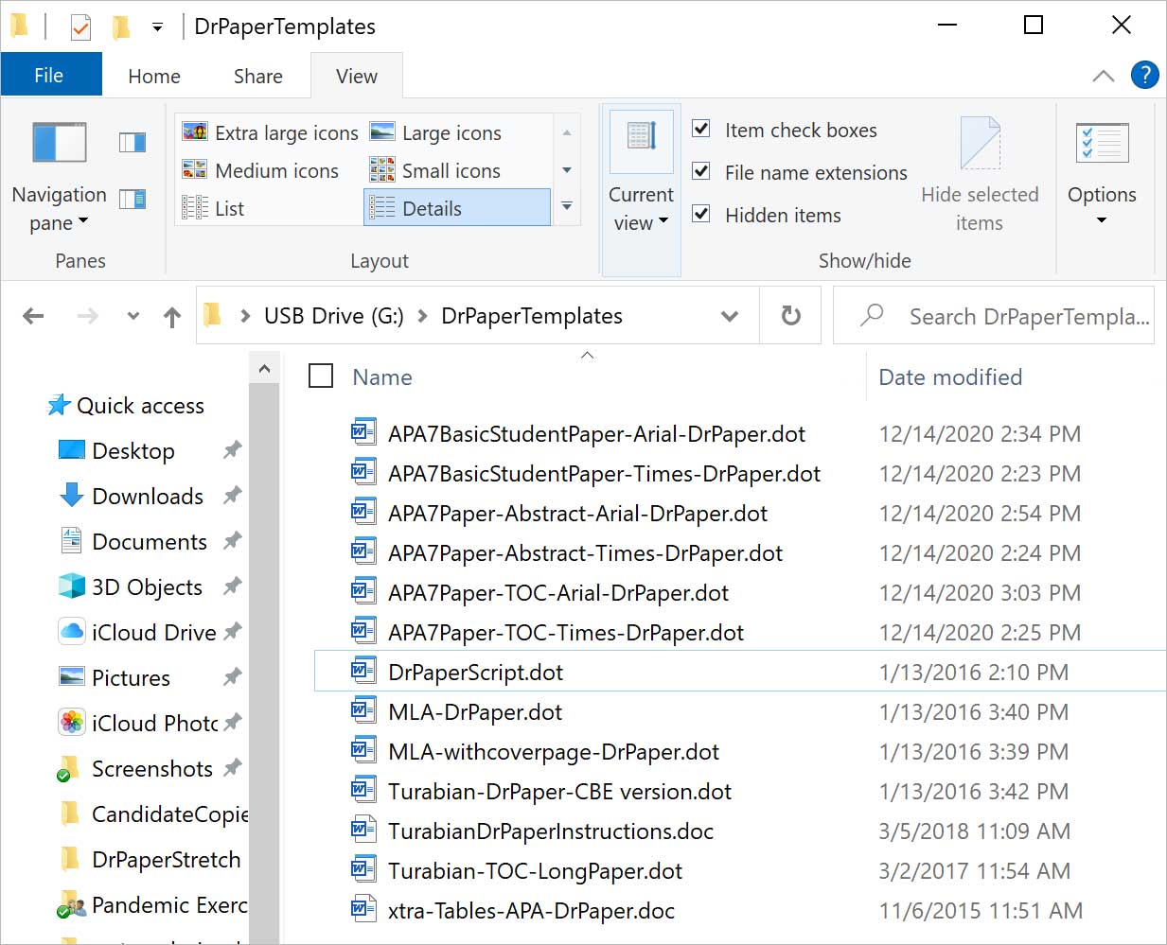Click the Details pane icon in Panes
This screenshot has height=945, width=1167.
point(132,199)
